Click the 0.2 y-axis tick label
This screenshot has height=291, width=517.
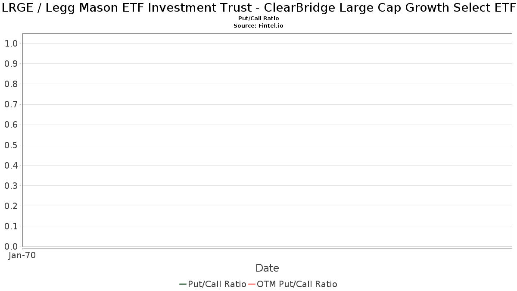11,206
